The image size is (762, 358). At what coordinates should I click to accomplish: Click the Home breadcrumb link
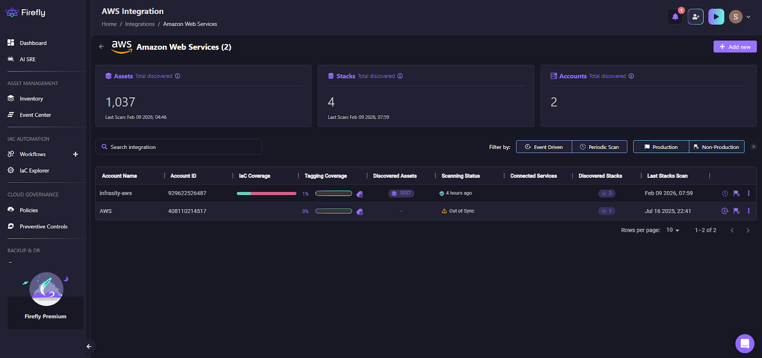[x=109, y=24]
